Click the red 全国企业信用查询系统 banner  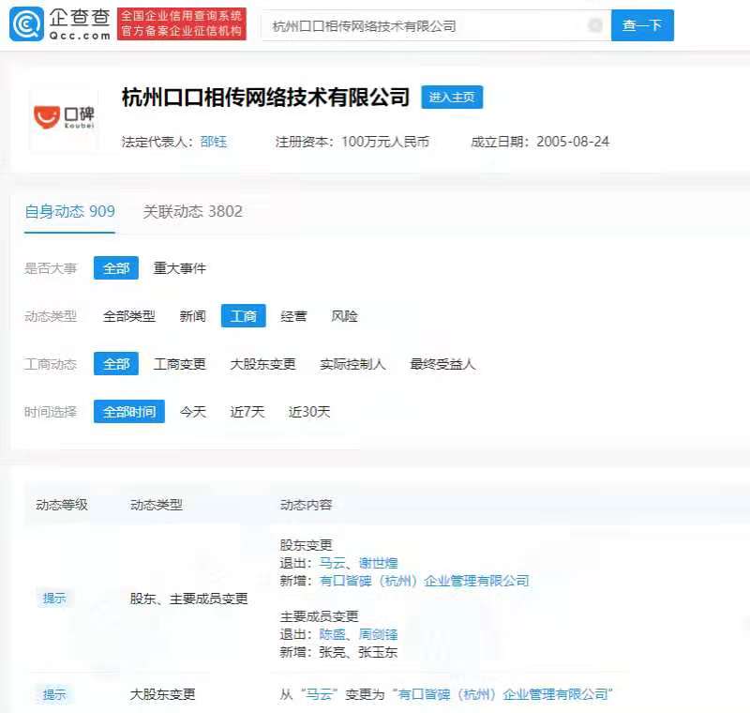[x=182, y=23]
